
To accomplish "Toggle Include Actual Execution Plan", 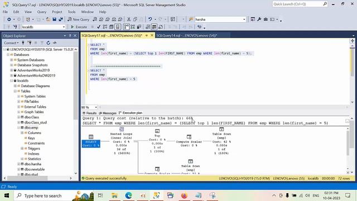I will click(127, 27).
